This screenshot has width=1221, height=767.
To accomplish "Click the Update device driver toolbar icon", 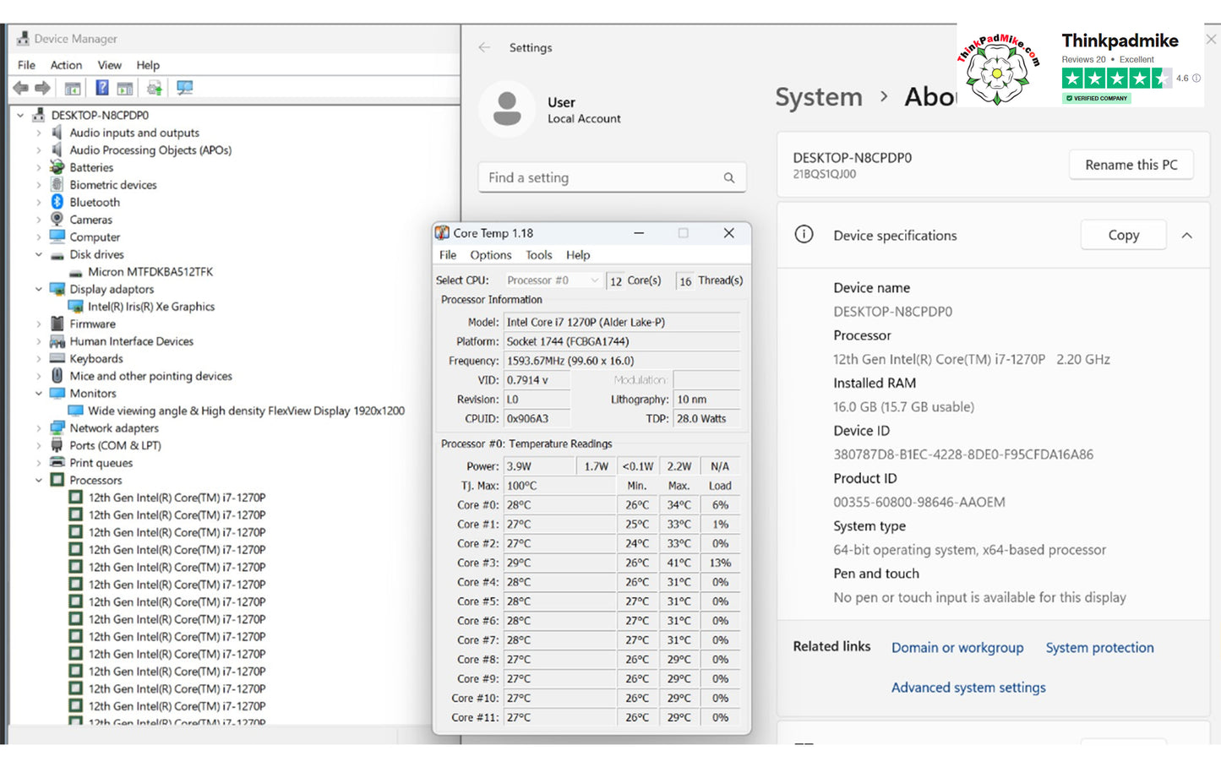I will 155,88.
